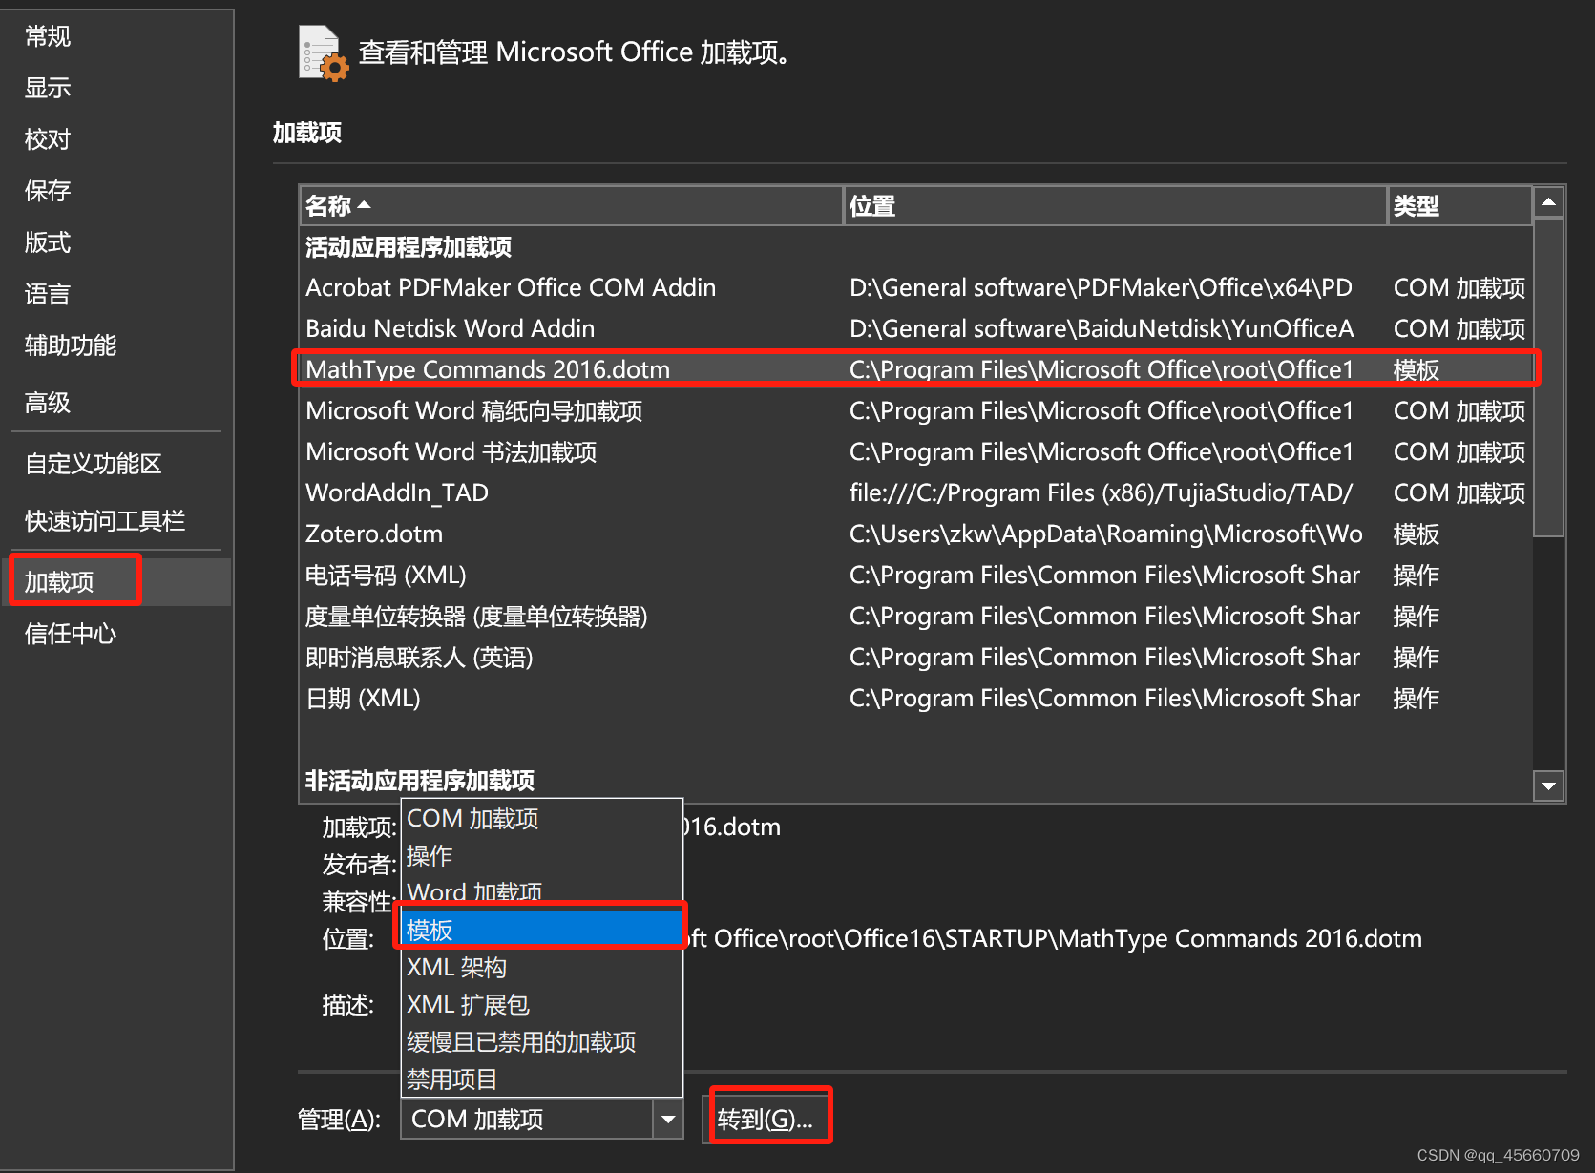
Task: Select Baidu Netdisk Word Addin row
Action: [x=916, y=328]
